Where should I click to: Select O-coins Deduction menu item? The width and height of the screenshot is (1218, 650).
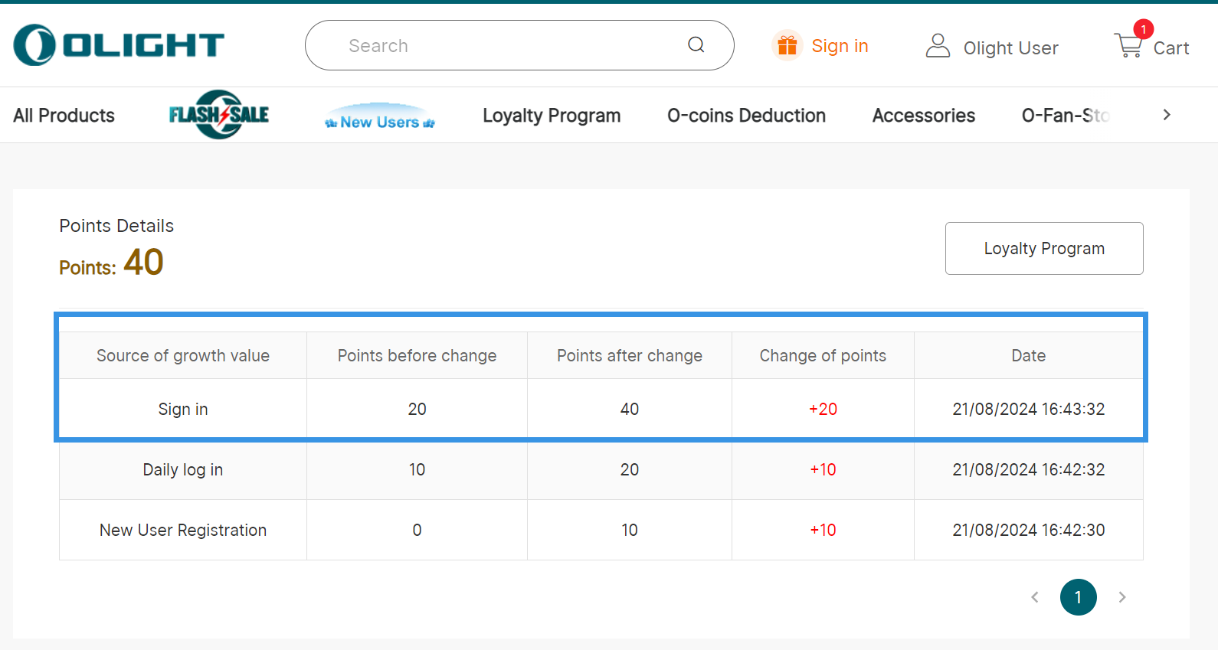[746, 116]
